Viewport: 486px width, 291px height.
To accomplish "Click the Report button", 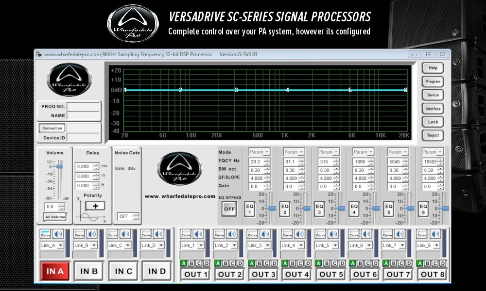I will (x=433, y=135).
